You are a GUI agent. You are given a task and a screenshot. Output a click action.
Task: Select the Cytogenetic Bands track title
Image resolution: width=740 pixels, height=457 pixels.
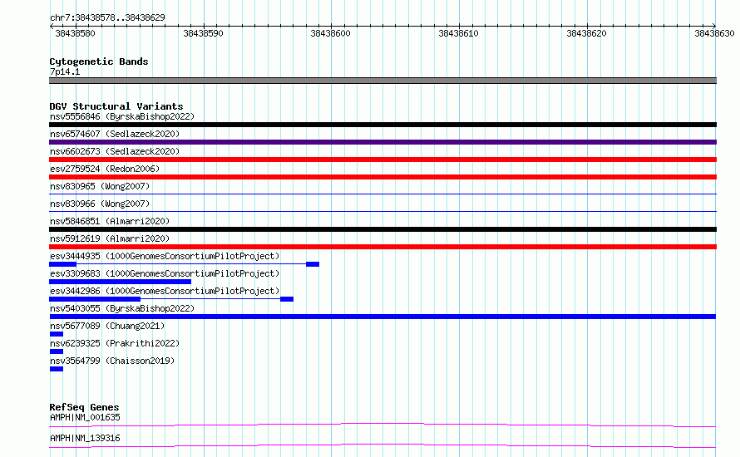pos(99,61)
